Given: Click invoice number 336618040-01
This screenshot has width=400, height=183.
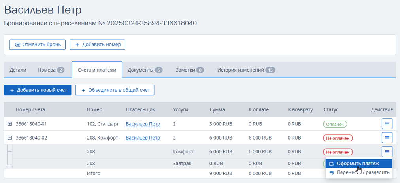Looking at the screenshot, I should pos(31,124).
